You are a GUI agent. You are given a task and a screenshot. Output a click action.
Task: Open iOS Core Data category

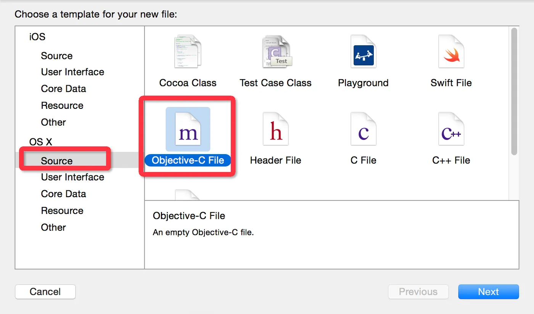(x=63, y=89)
